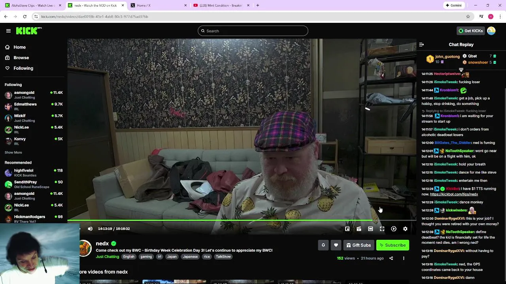The width and height of the screenshot is (506, 284).
Task: Open the video player settings gear
Action: point(405,229)
